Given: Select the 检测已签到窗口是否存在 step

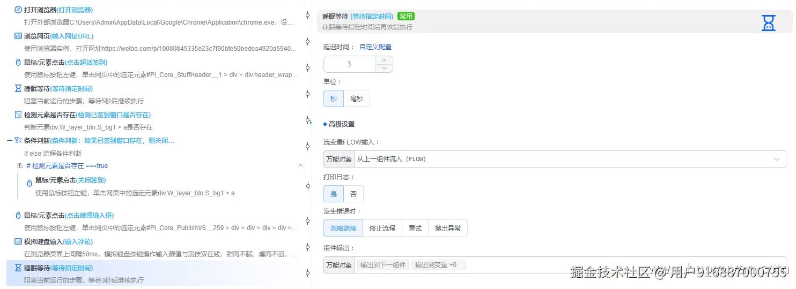Looking at the screenshot, I should 87,115.
